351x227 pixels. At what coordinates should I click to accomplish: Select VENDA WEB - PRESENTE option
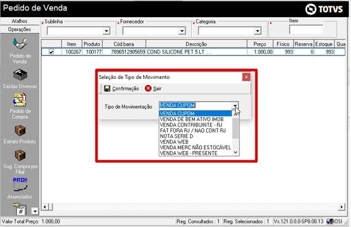[196, 153]
